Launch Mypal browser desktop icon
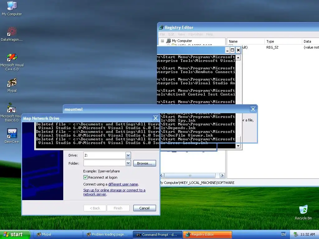 click(12, 85)
